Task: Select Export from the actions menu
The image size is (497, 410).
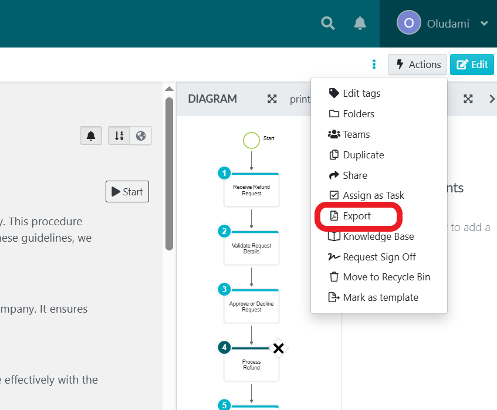Action: point(357,216)
